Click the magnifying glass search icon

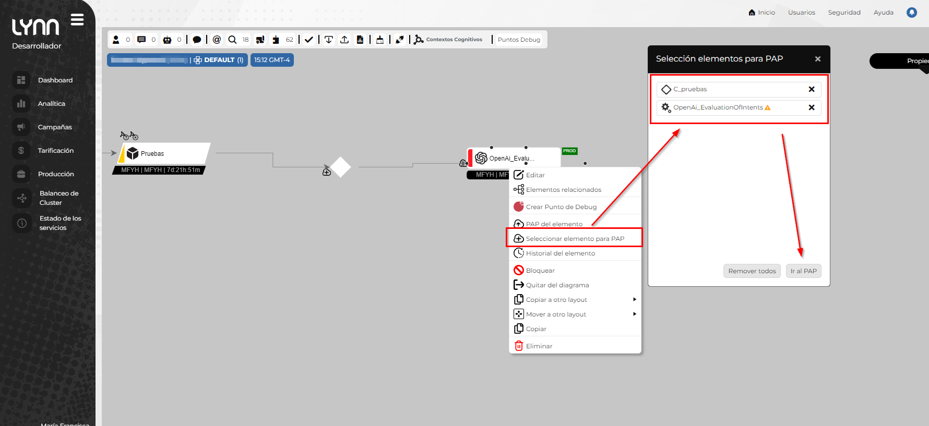tap(232, 40)
